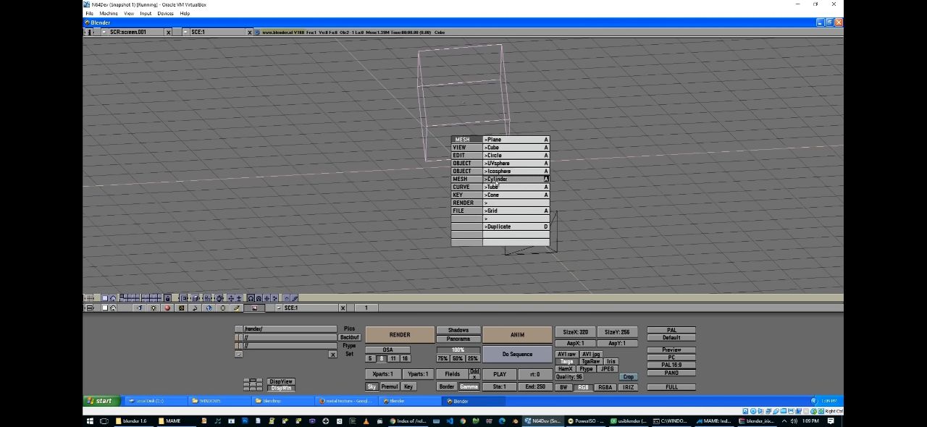
Task: Select JPEG output format
Action: coord(608,369)
